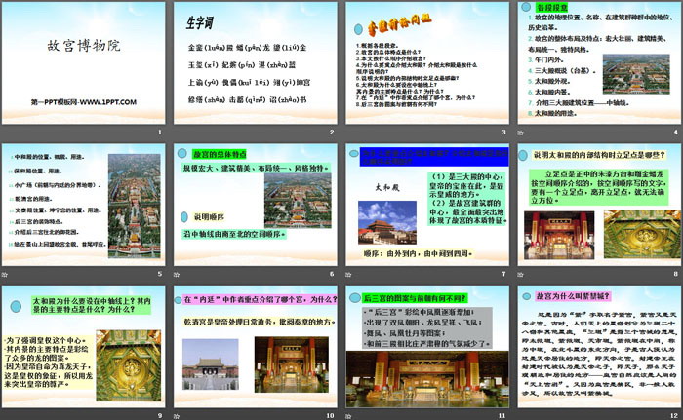Select slide 2 with 生字词 heading
This screenshot has height=420, width=683.
point(256,63)
